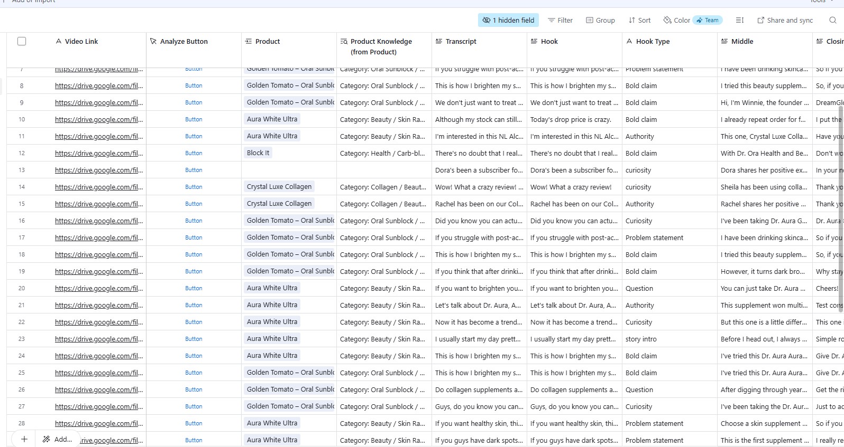Select 'Category: Health / Carb-bl...' cell
The height and width of the screenshot is (447, 844).
(384, 153)
